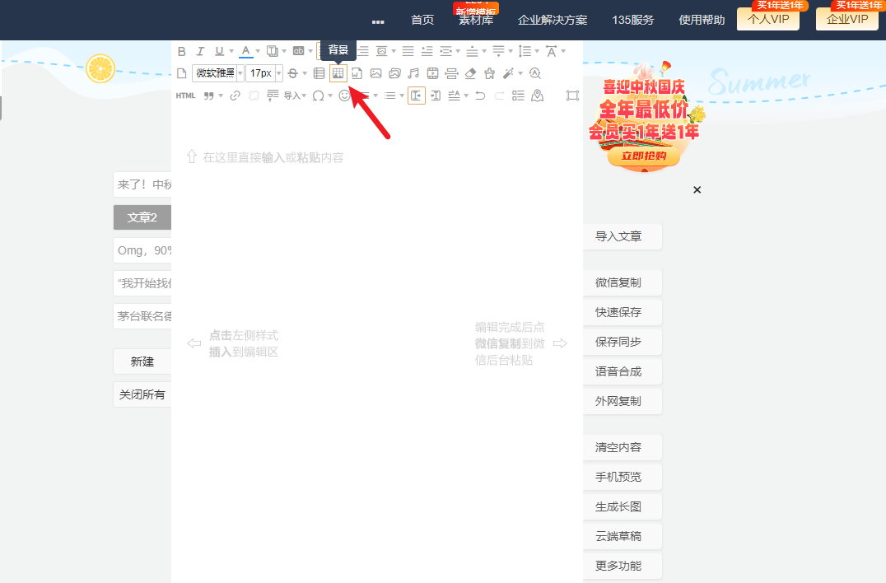
Task: Open 企业解决方案 menu
Action: click(553, 20)
